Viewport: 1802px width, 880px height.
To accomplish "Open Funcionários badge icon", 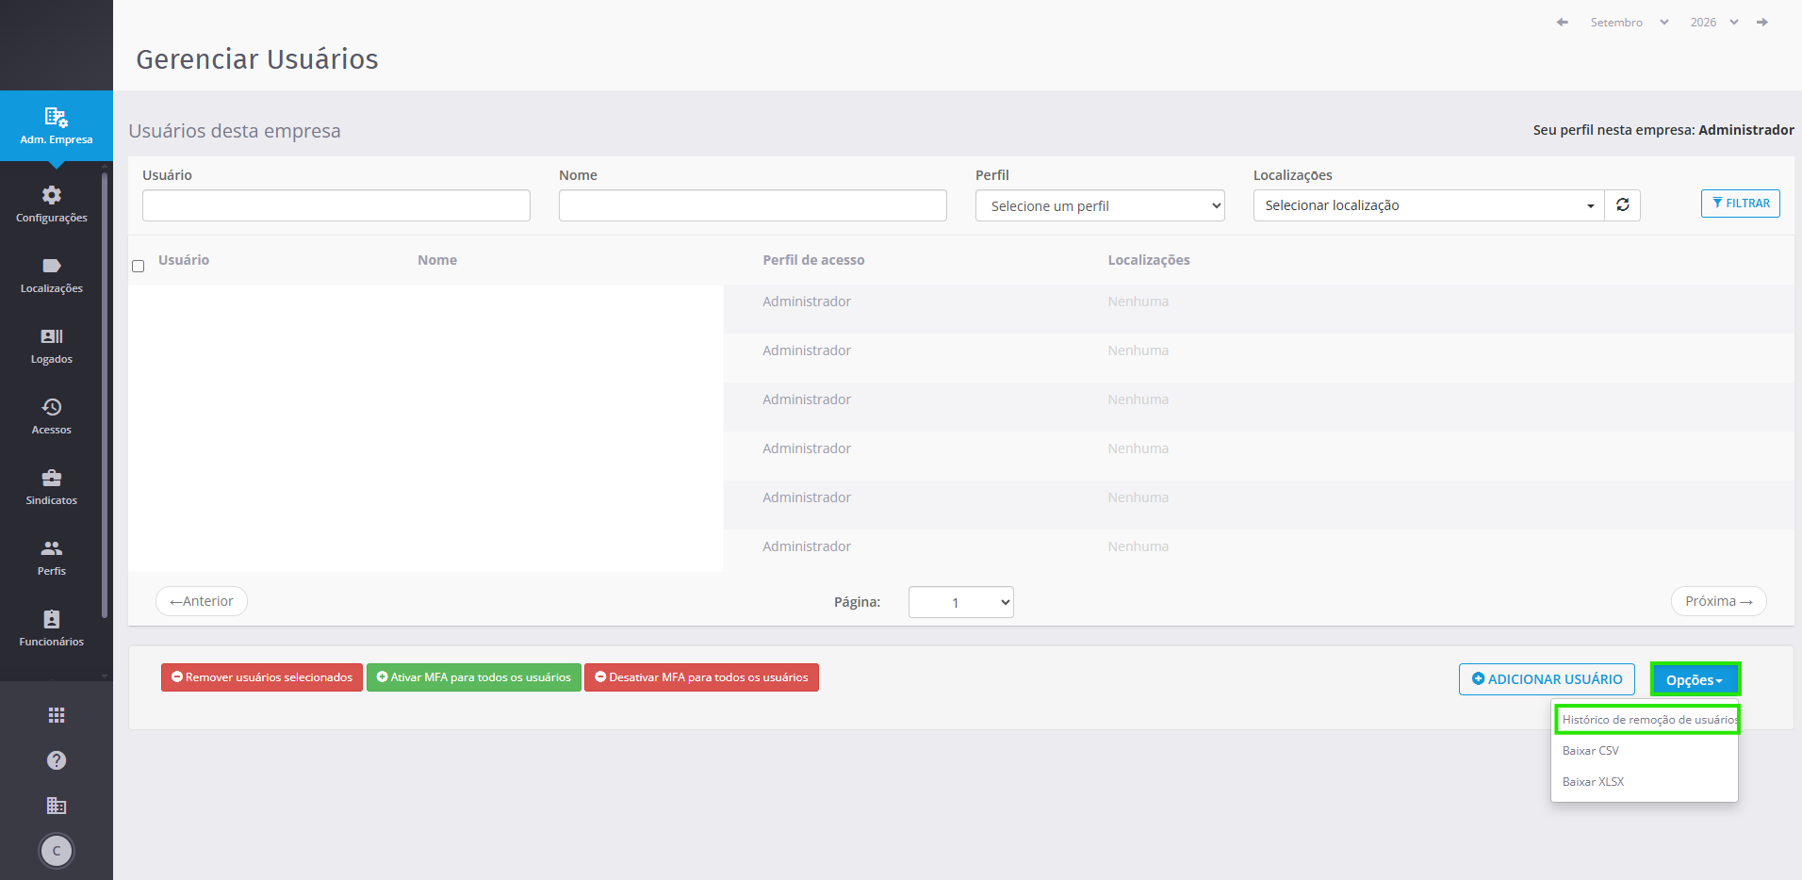I will (x=52, y=619).
